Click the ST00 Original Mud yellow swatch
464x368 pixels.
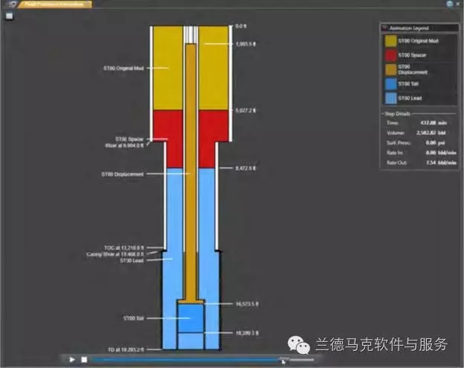[390, 40]
